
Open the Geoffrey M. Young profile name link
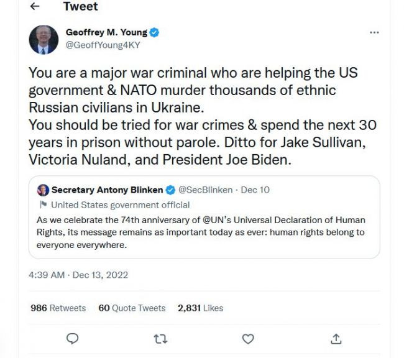[106, 32]
